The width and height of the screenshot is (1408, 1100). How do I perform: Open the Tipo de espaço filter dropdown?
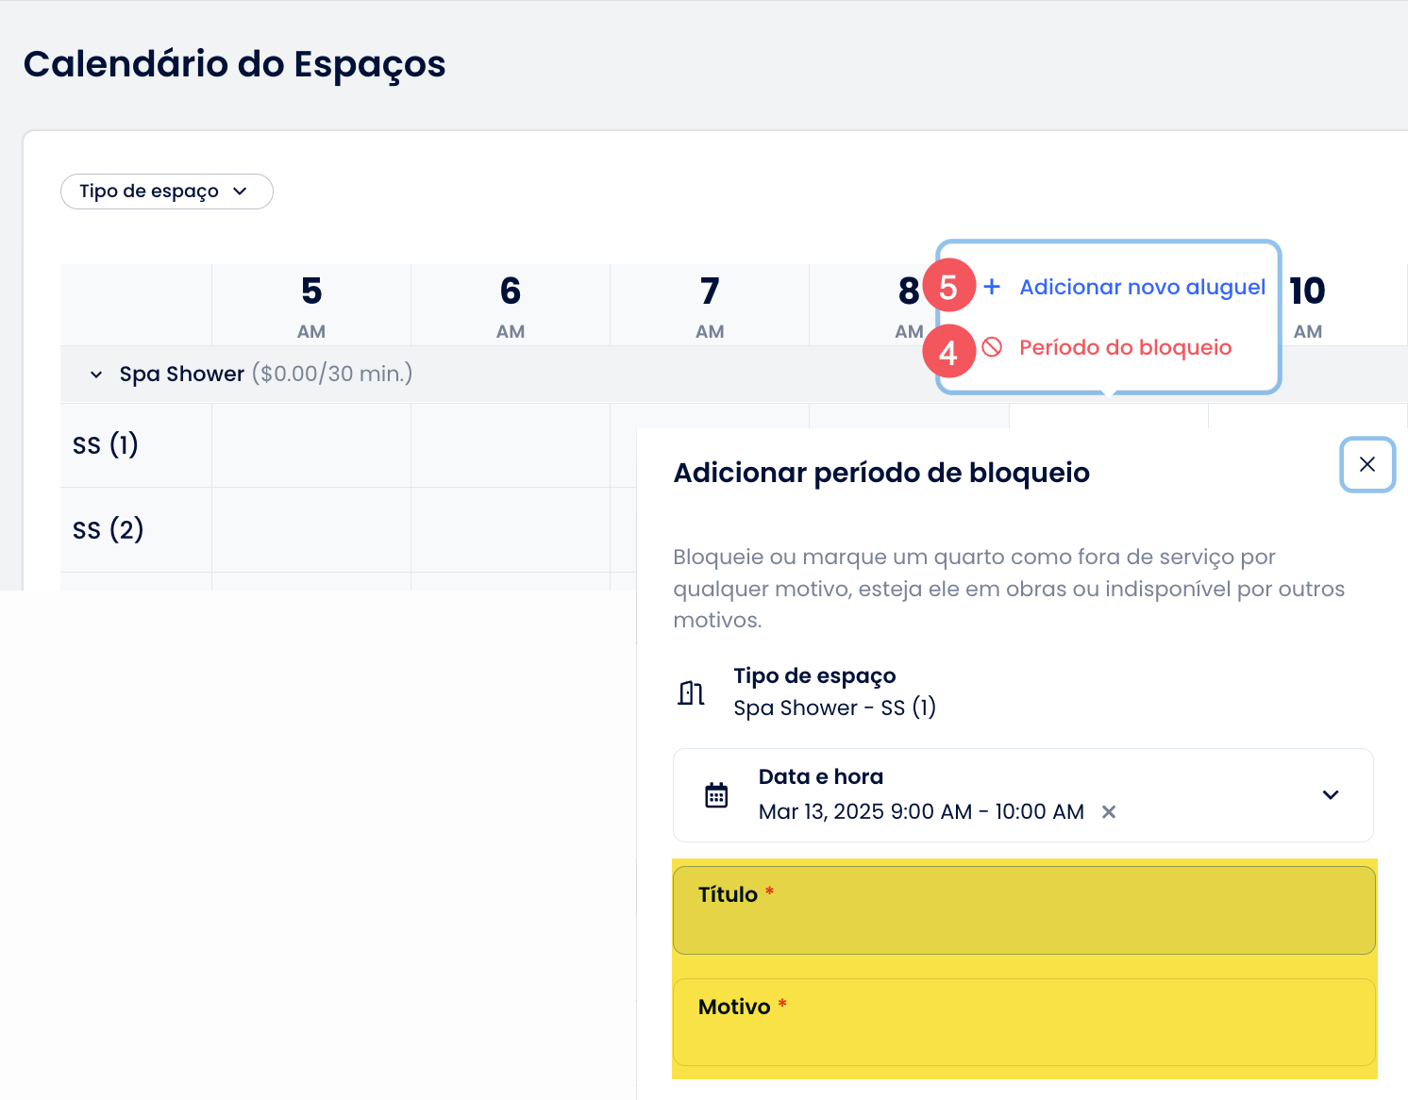(166, 192)
